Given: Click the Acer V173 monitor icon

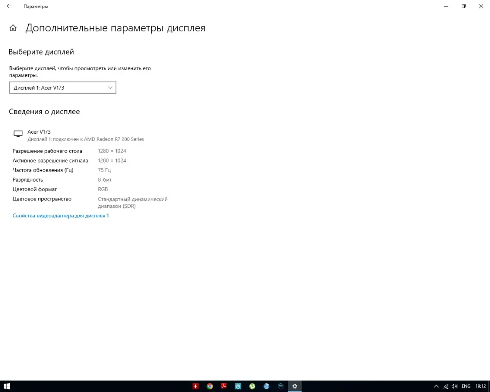Looking at the screenshot, I should tap(18, 134).
